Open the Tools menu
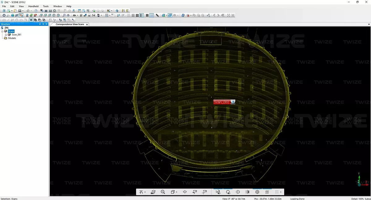Viewport: 371px width, 200px height. coord(46,6)
